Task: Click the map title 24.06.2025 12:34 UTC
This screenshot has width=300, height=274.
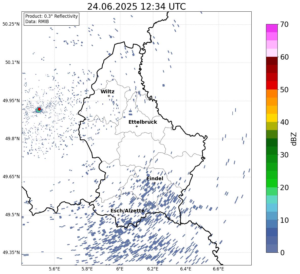Action: click(x=136, y=7)
